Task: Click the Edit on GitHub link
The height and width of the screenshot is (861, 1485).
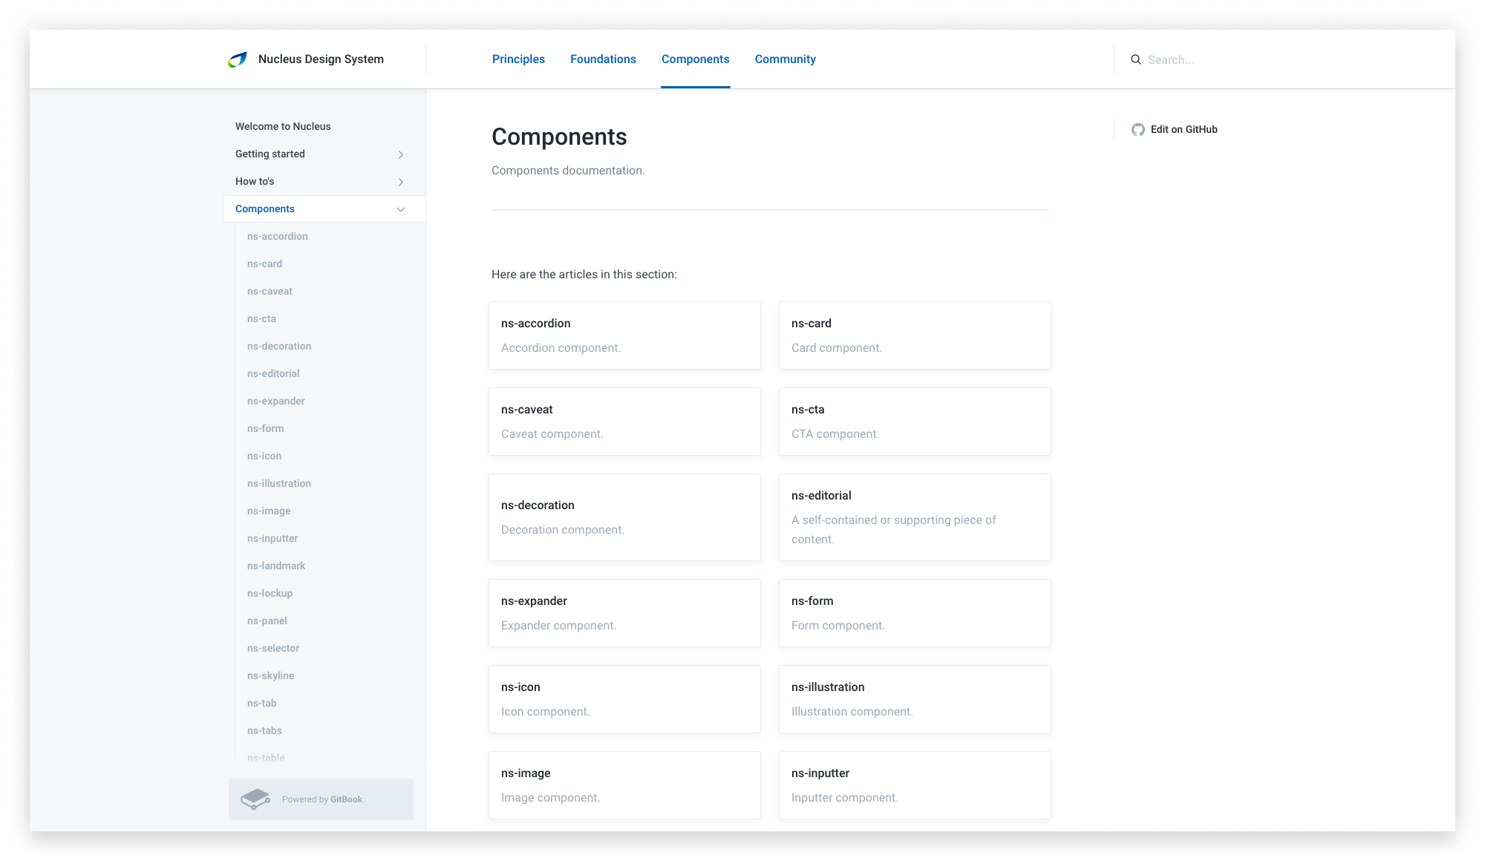Action: (1184, 130)
